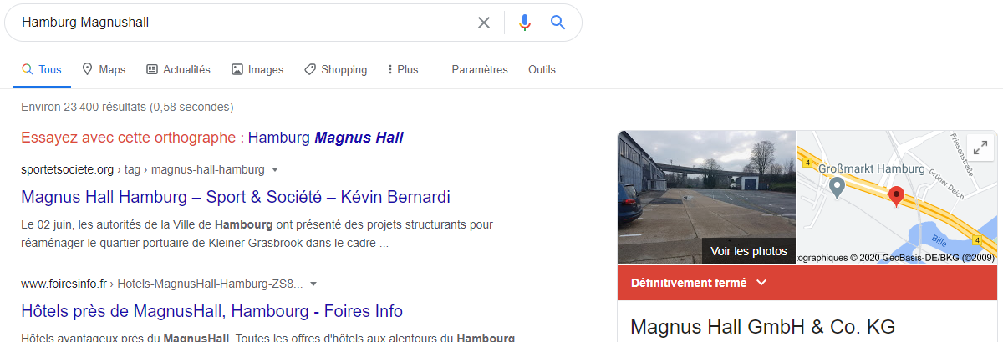The image size is (1003, 342).
Task: Open the Outils tools menu
Action: (x=542, y=70)
